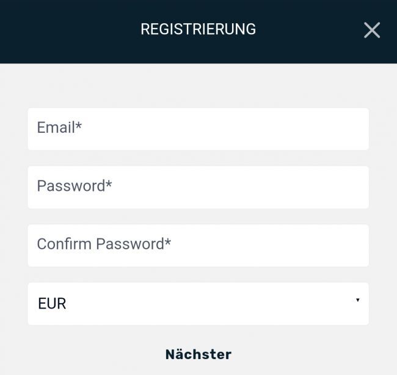The image size is (397, 375).
Task: Proceed to the next step with Nächster
Action: pos(198,354)
